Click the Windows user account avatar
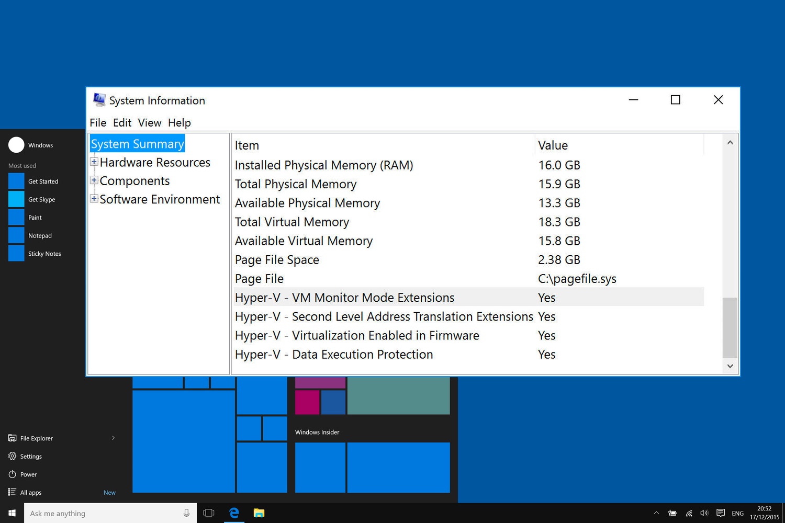Image resolution: width=785 pixels, height=523 pixels. (16, 145)
